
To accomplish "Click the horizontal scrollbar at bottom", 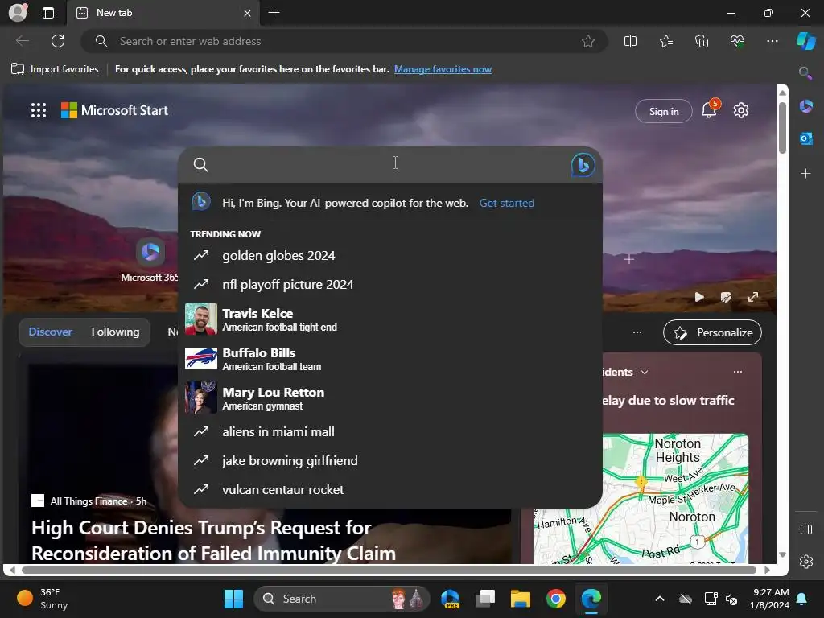I will [389, 570].
